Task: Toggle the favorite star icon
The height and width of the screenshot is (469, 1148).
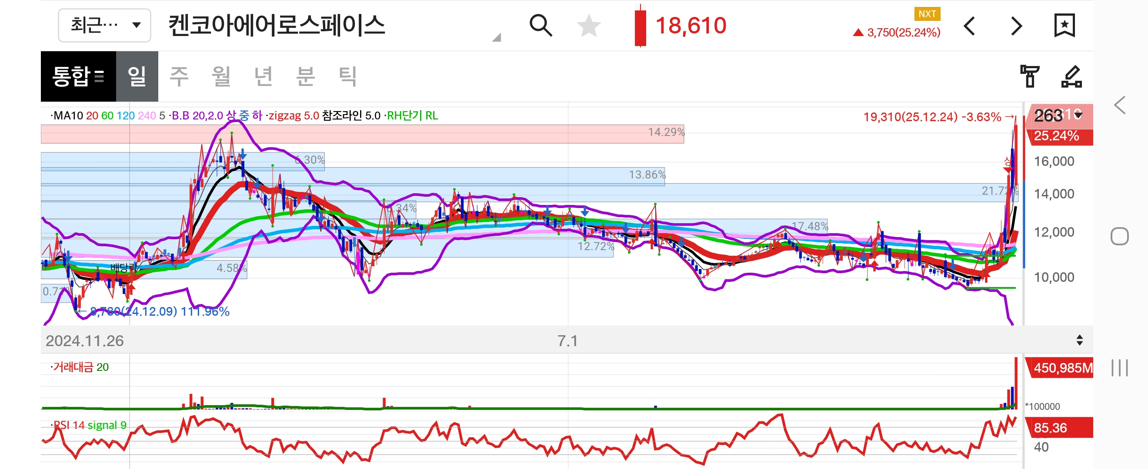Action: (589, 25)
